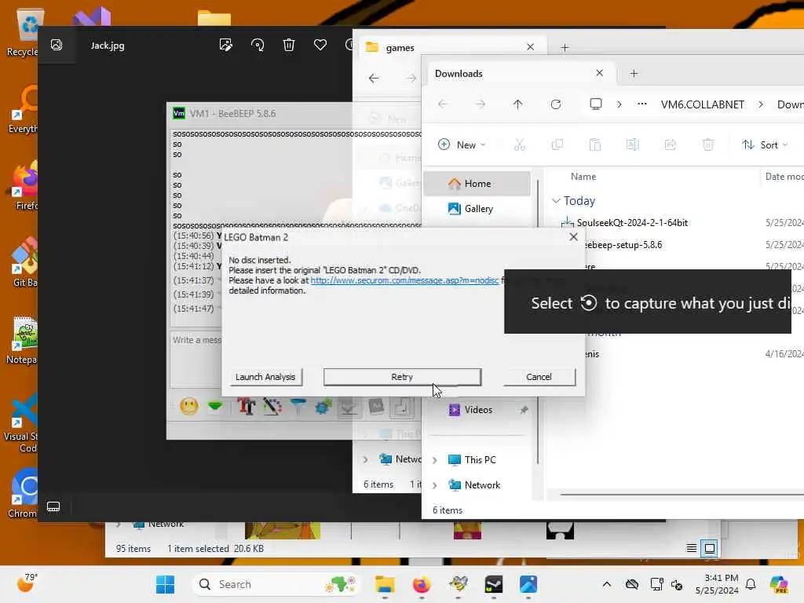The image size is (804, 603).
Task: Click the edit image icon in Photos viewer
Action: coord(225,45)
